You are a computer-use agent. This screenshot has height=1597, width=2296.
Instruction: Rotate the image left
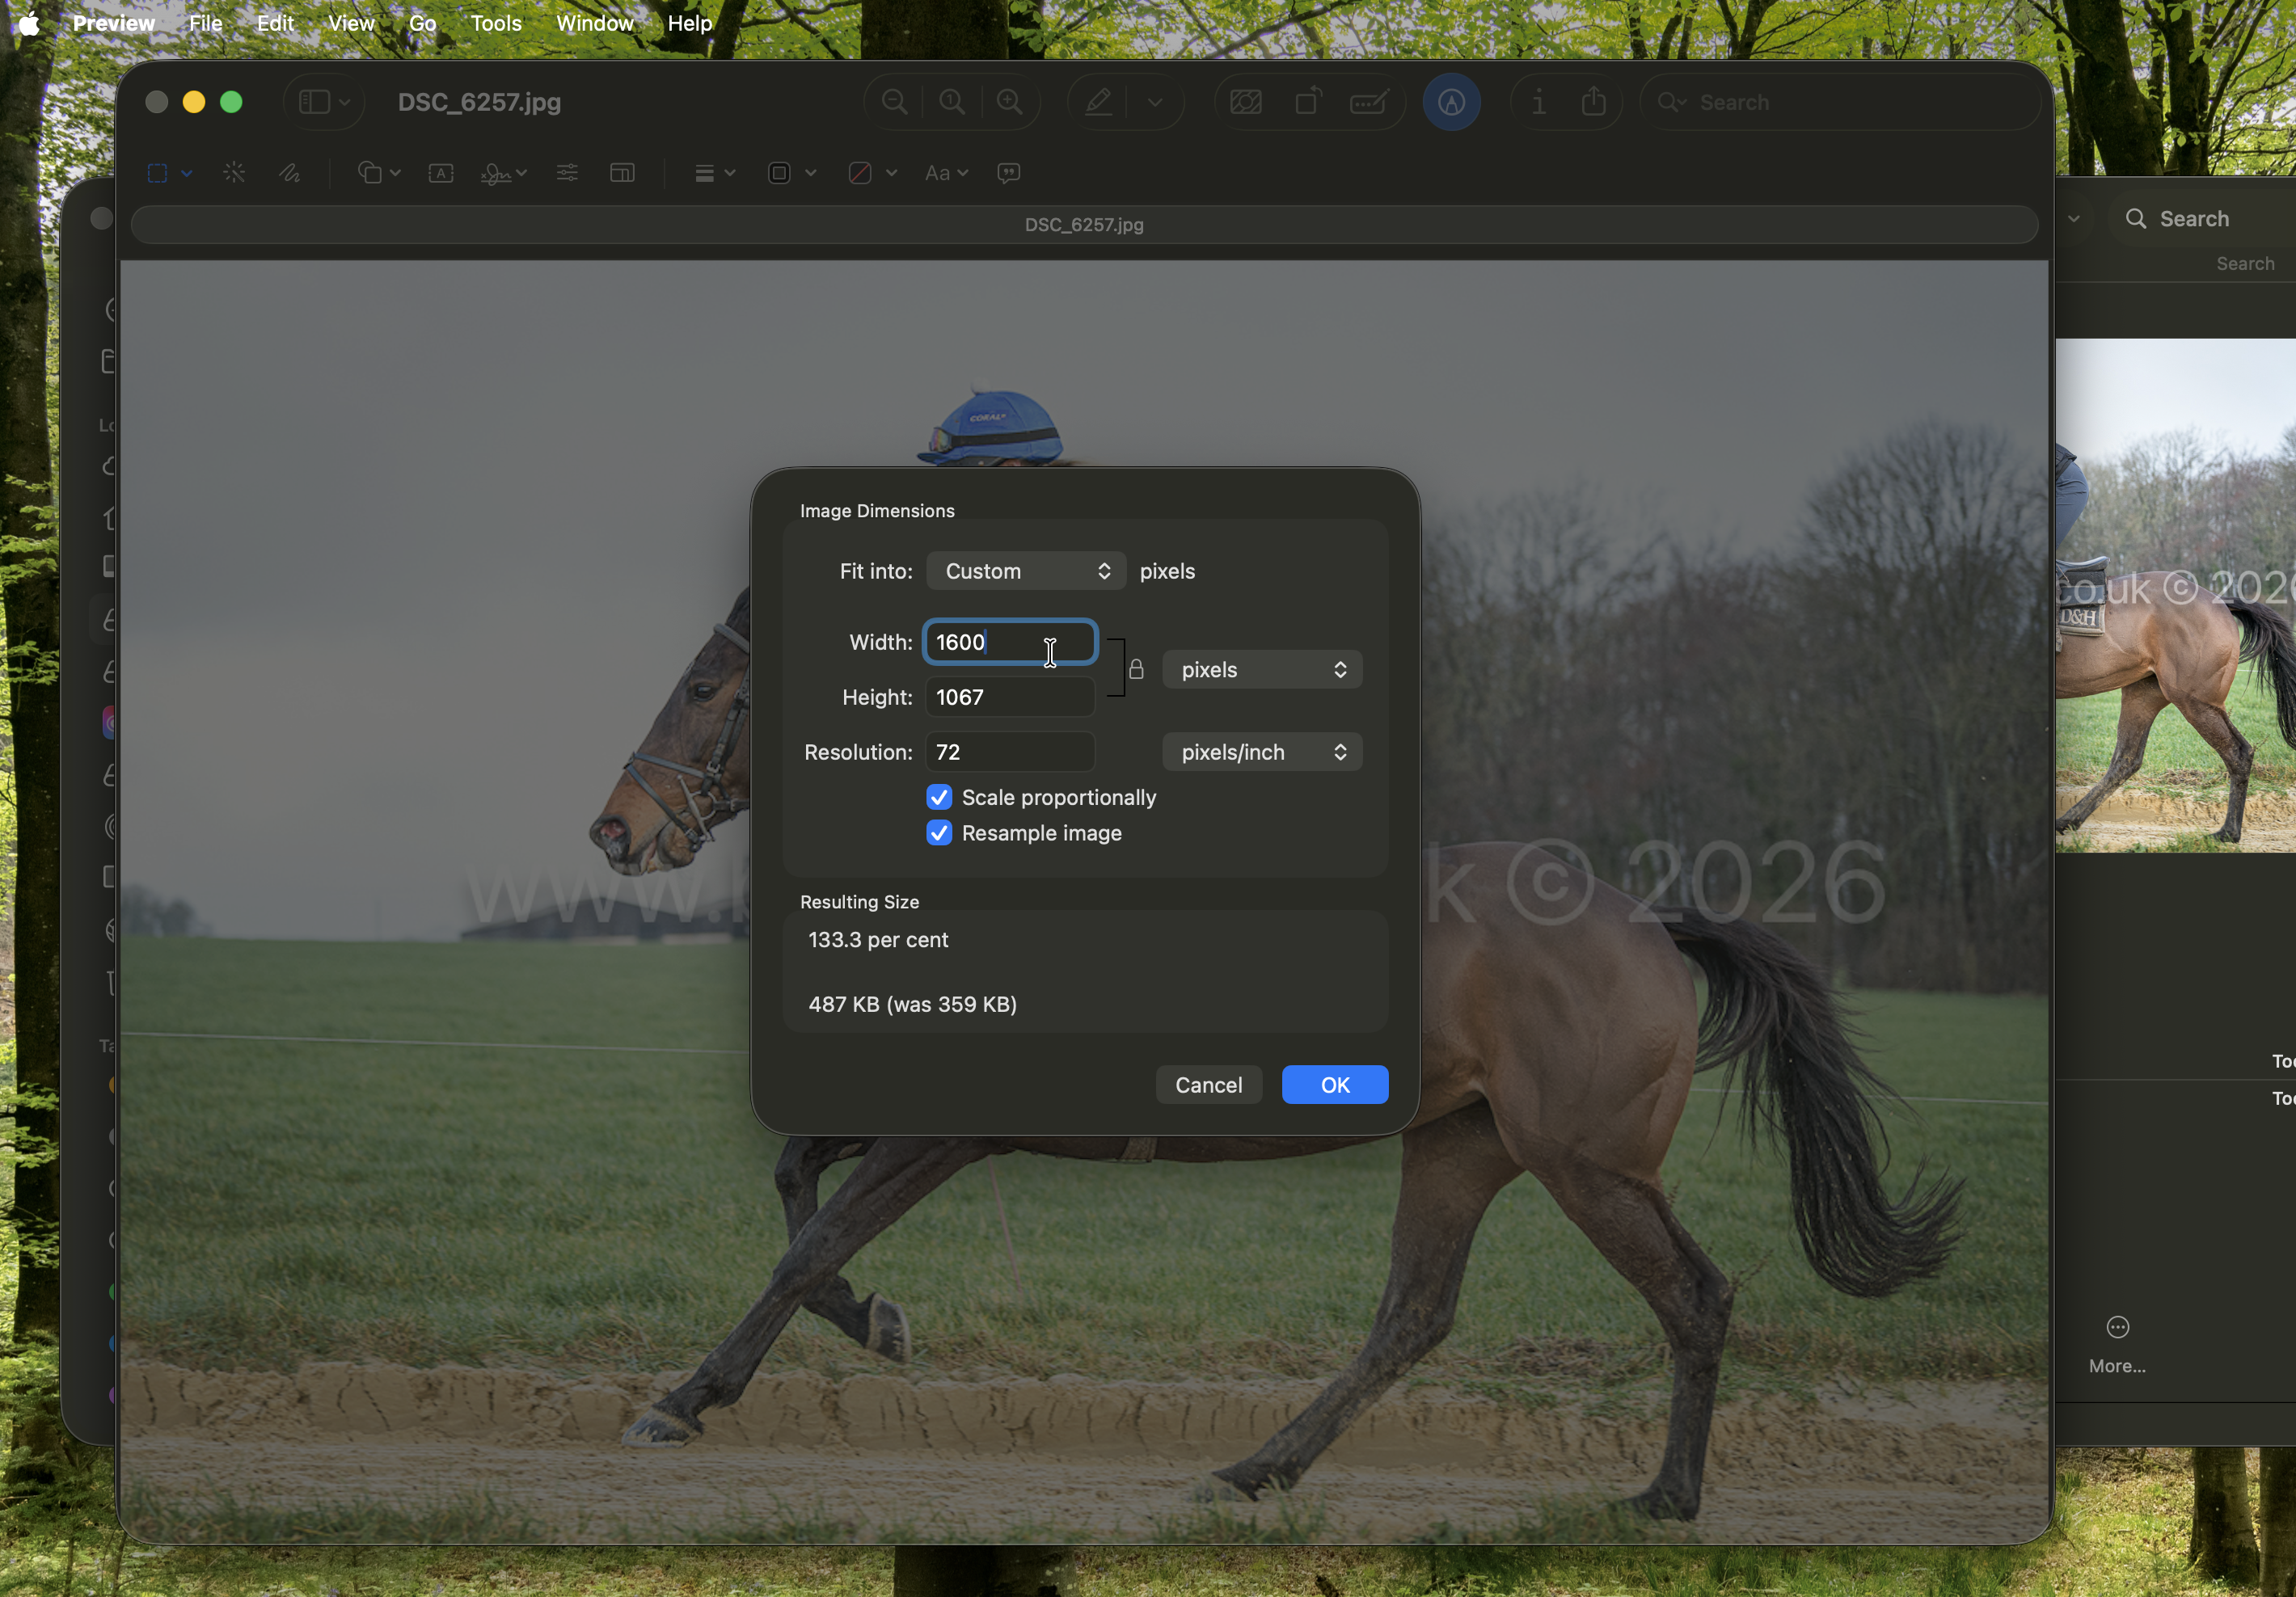[1307, 102]
